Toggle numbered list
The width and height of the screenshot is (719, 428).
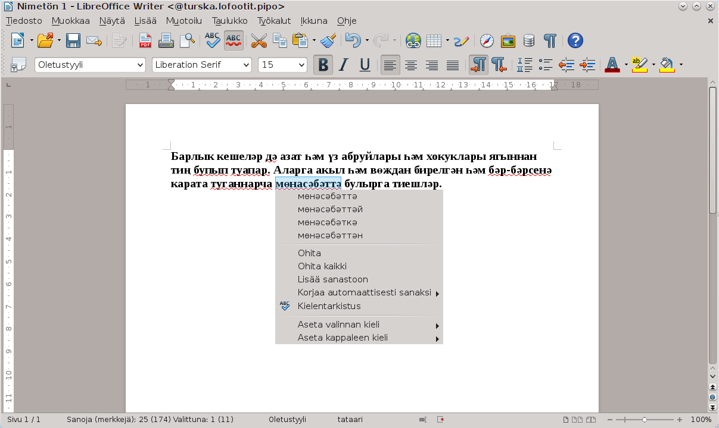pyautogui.click(x=524, y=65)
